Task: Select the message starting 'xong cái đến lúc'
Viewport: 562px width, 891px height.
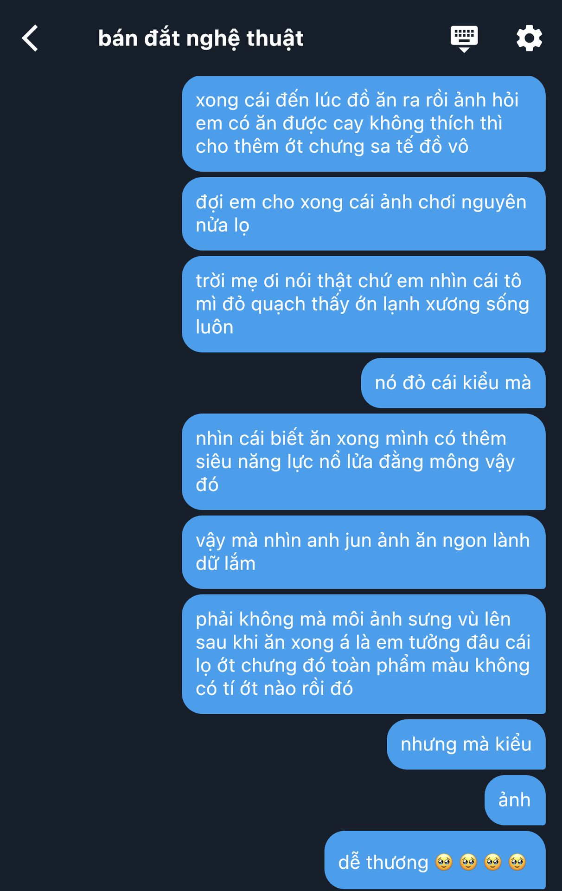Action: tap(364, 123)
